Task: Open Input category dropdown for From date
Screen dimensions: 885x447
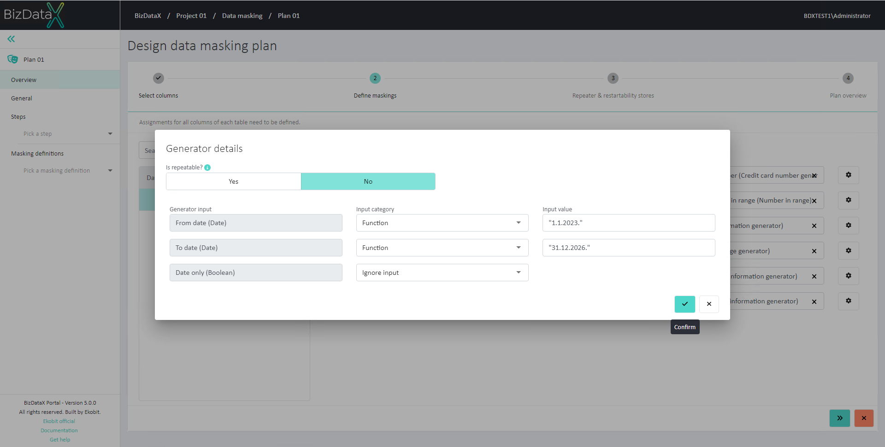Action: 442,223
